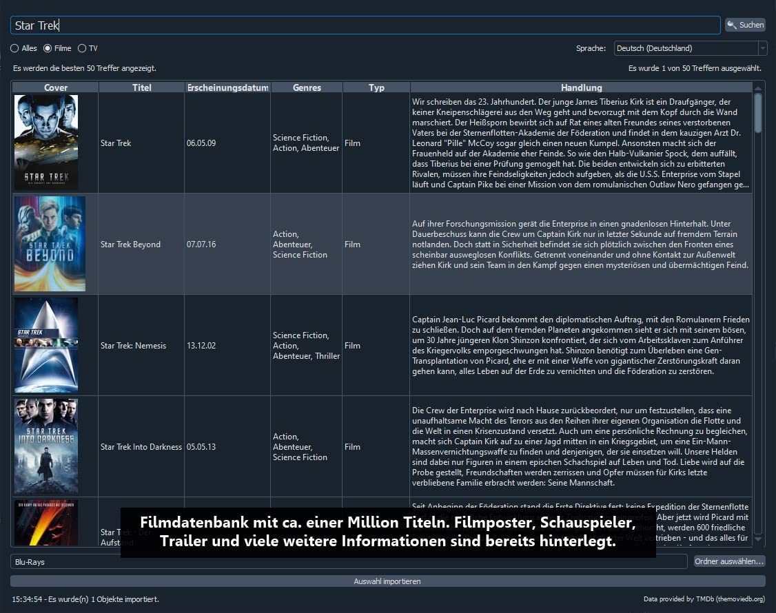Sort by the Cover column header

tap(55, 87)
